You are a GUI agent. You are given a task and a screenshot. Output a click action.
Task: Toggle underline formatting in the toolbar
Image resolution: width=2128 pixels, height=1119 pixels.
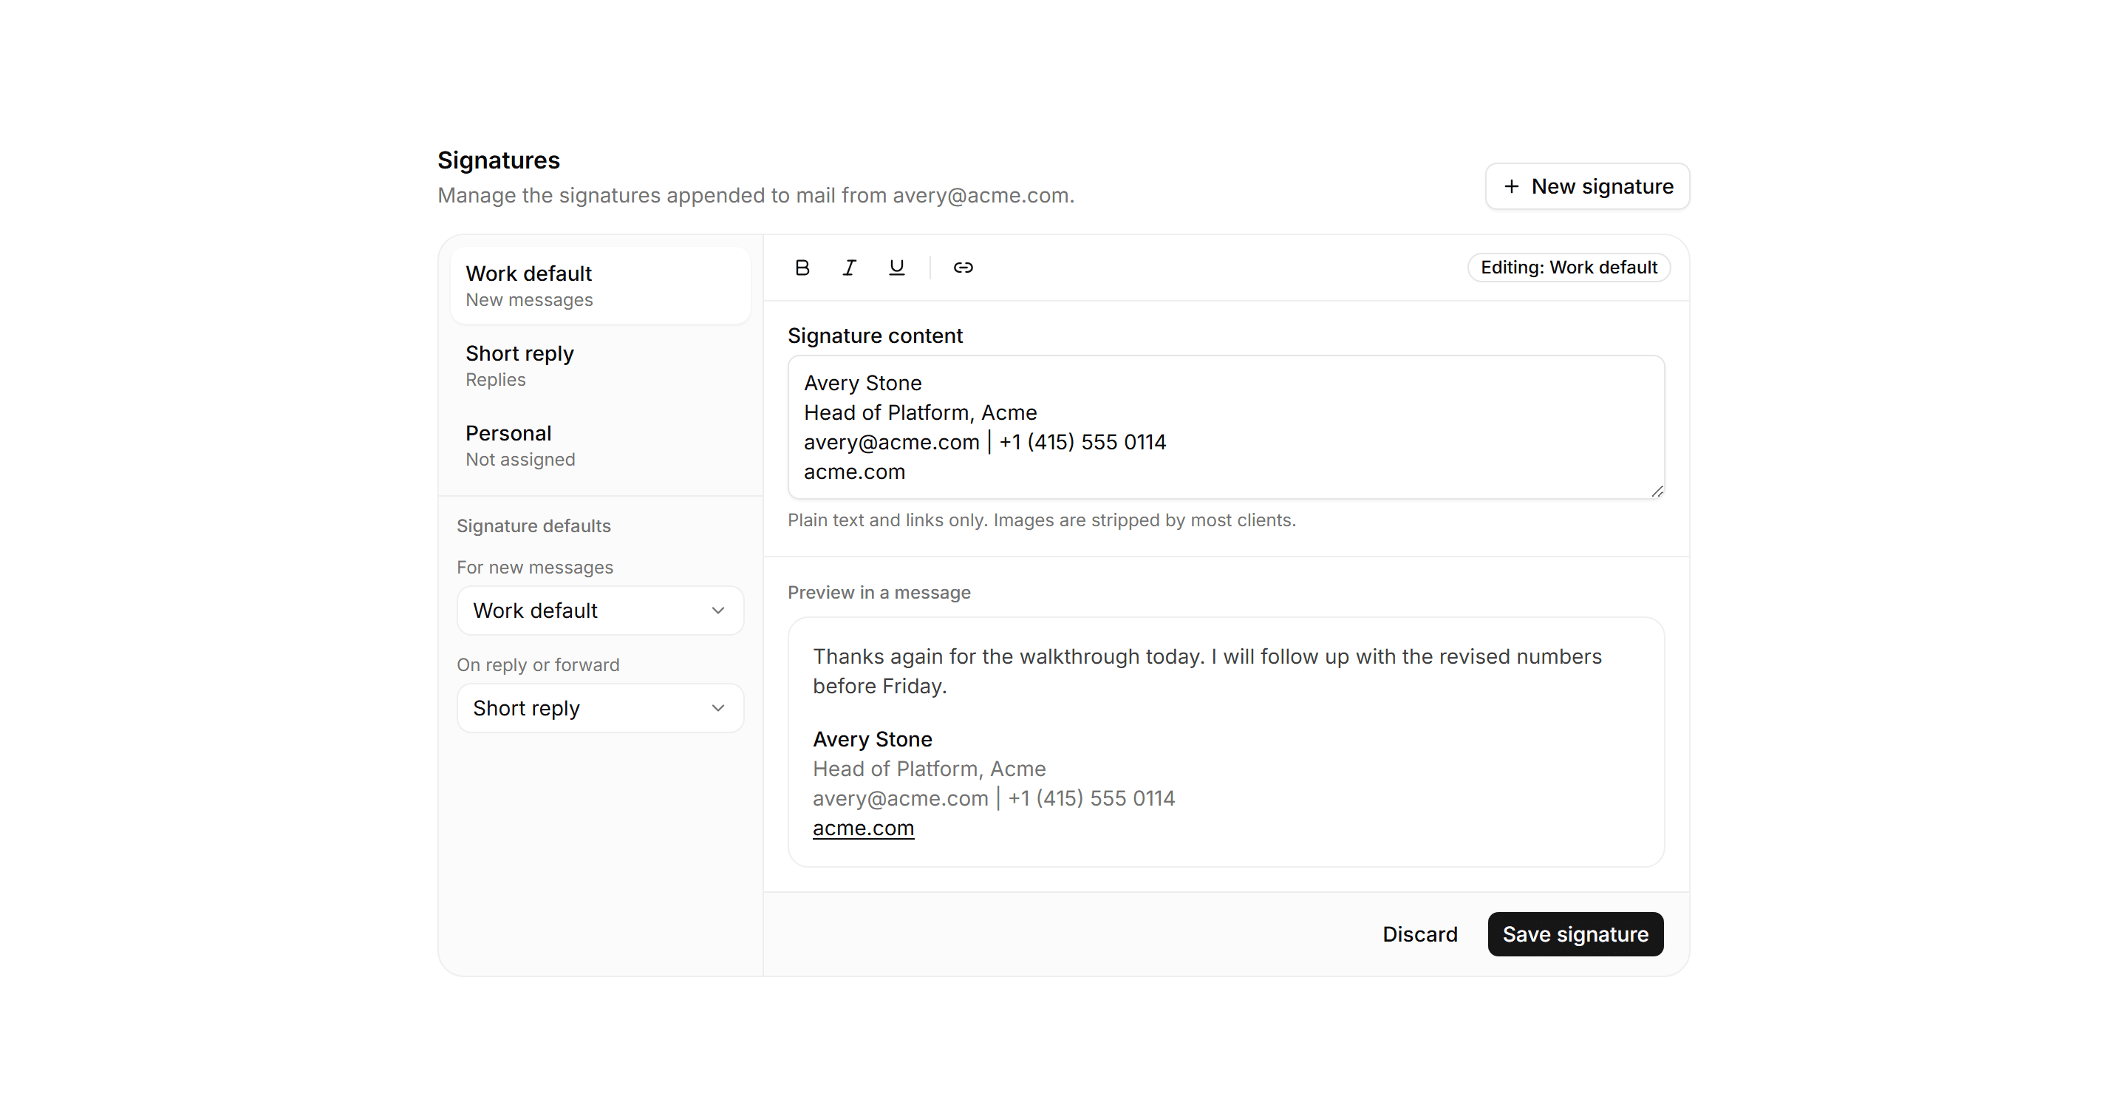coord(896,268)
